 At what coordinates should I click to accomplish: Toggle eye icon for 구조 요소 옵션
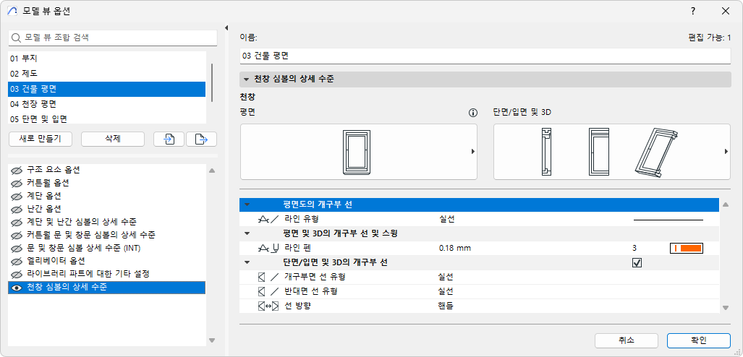17,170
